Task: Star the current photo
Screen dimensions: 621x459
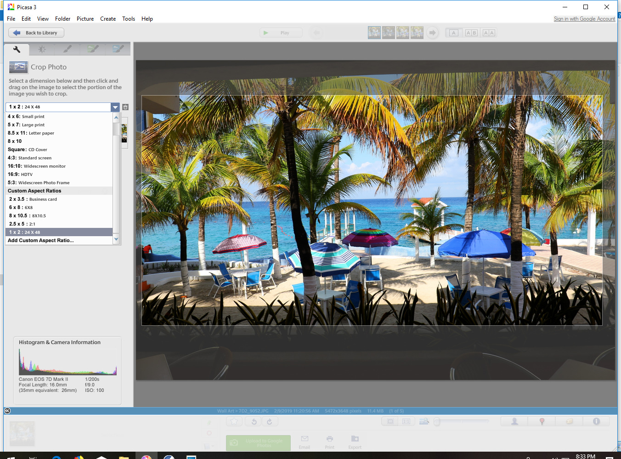Action: pos(234,421)
